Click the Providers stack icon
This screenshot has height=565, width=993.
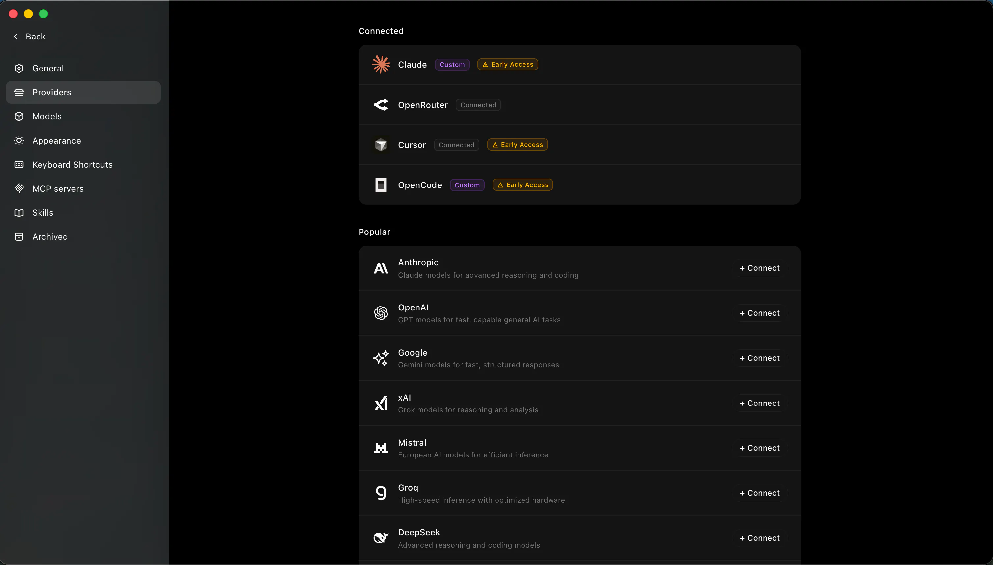pos(19,92)
